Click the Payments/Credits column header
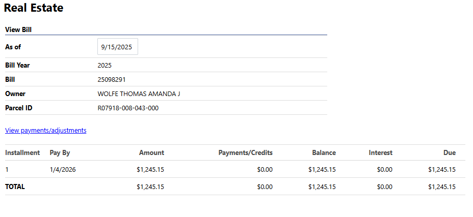 pos(245,152)
